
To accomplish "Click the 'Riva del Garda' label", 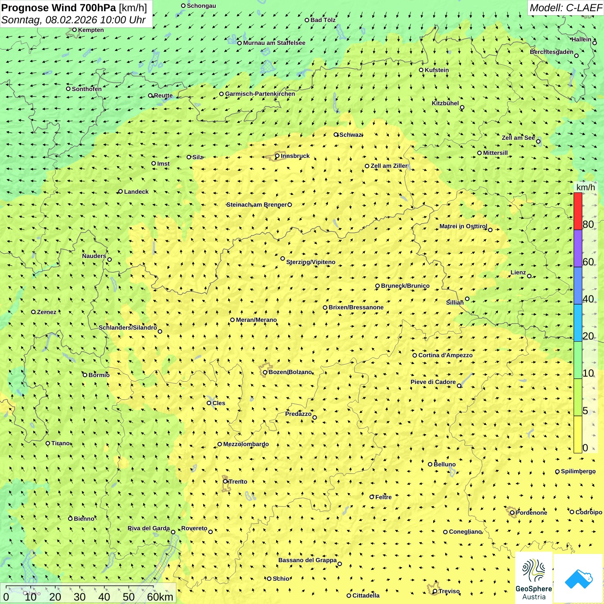I will (149, 528).
